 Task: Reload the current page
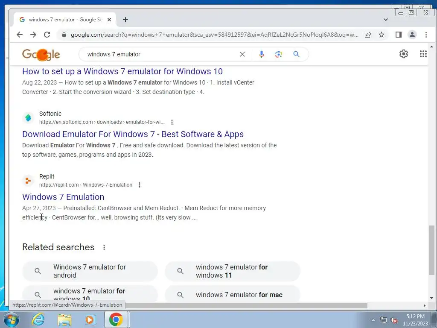point(47,35)
